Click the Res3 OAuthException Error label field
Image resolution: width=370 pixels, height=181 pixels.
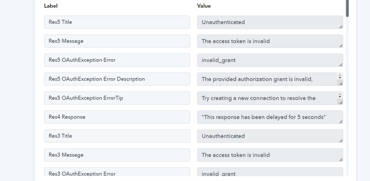point(117,172)
